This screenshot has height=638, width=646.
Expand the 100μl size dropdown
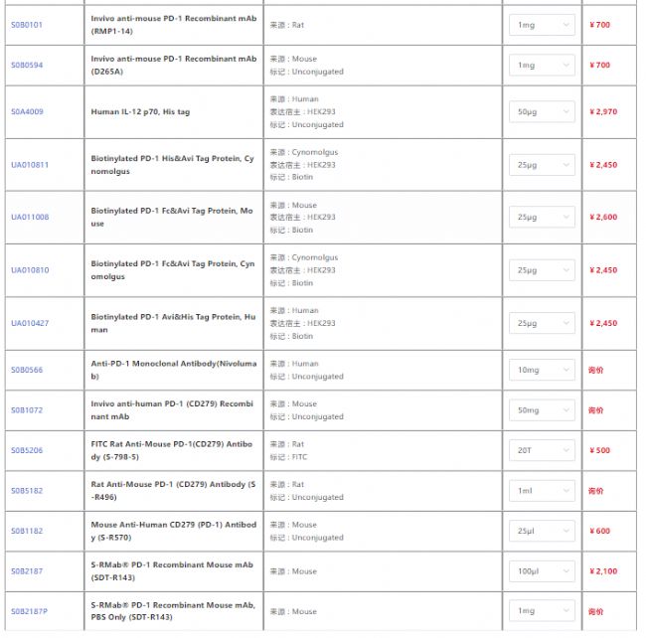[542, 571]
